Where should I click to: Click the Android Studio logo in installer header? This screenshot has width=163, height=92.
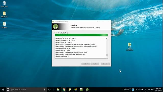pos(56,27)
